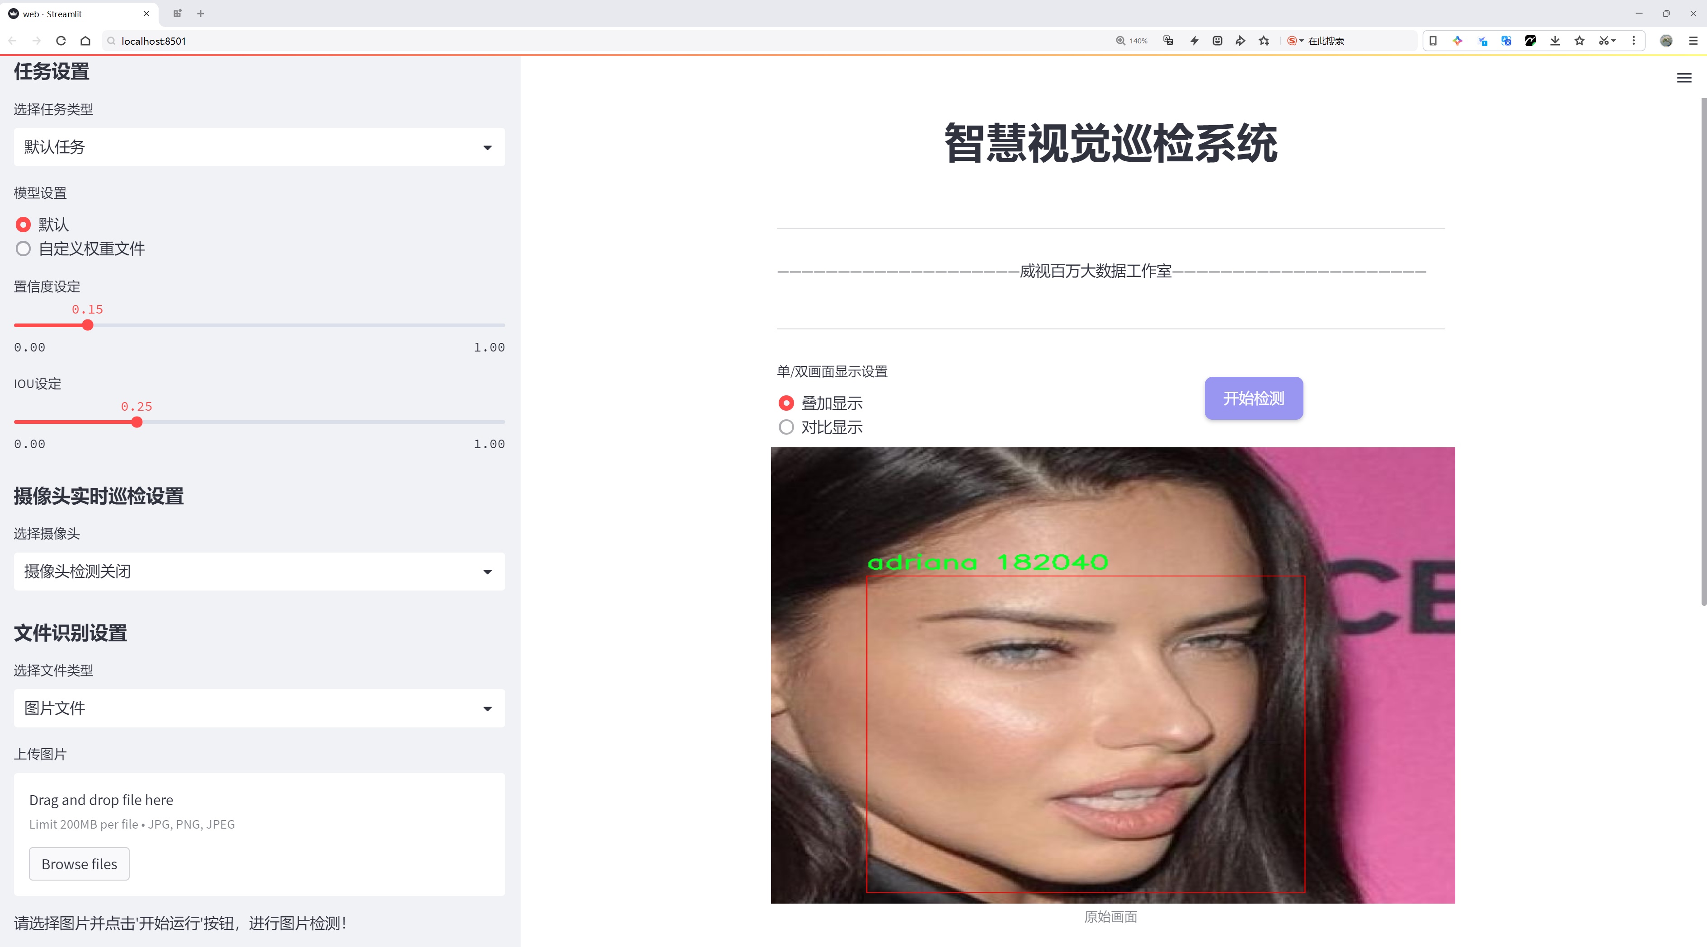Screen dimensions: 1707x947
Task: Reload the page with the refresh icon
Action: pos(61,41)
